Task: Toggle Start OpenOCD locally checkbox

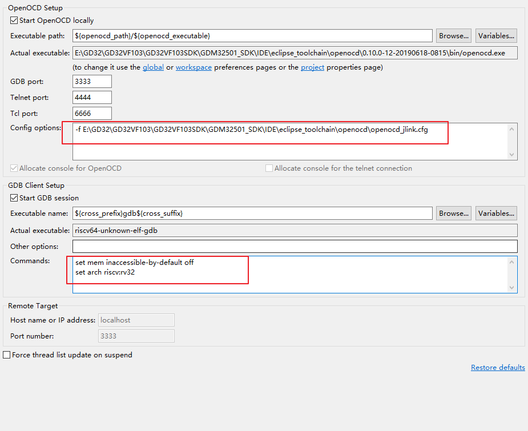Action: [x=14, y=21]
